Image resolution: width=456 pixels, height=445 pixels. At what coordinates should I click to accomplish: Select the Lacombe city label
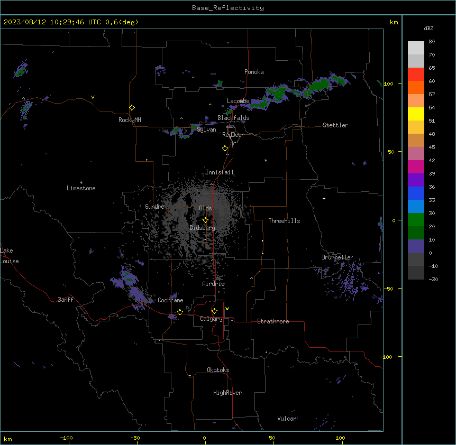point(238,101)
